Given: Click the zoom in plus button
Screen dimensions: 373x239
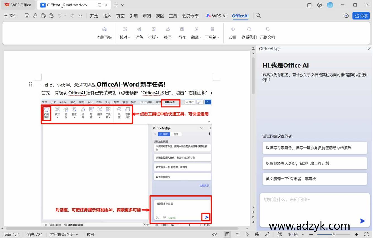Looking at the screenshot, I should click(x=356, y=235).
